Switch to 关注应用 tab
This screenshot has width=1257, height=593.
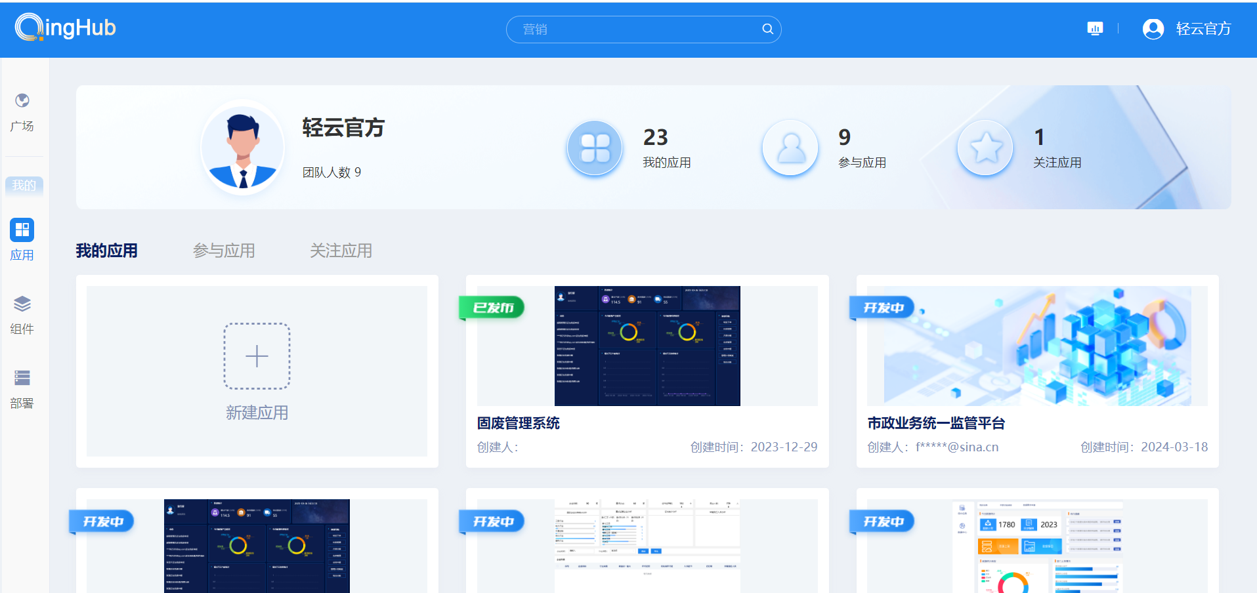point(341,251)
